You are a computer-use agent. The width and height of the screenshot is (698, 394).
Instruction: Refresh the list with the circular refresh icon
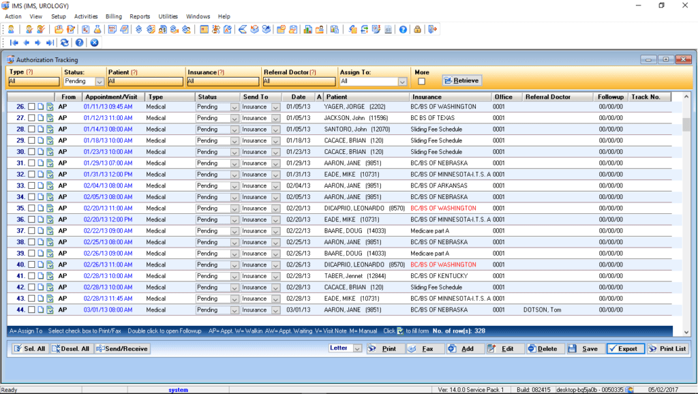[x=63, y=42]
